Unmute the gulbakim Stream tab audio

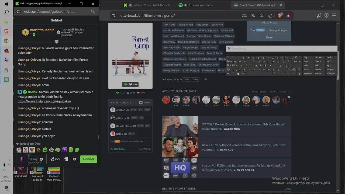coord(131,5)
